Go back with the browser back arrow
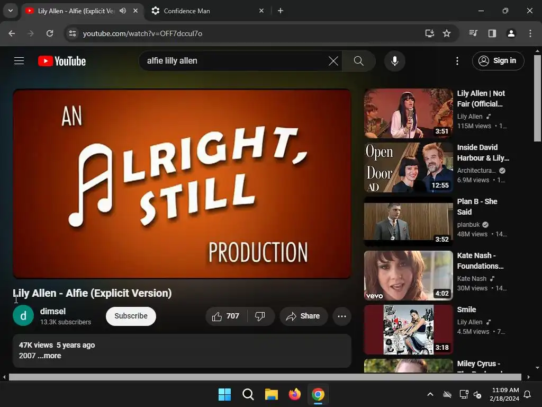 [12, 33]
